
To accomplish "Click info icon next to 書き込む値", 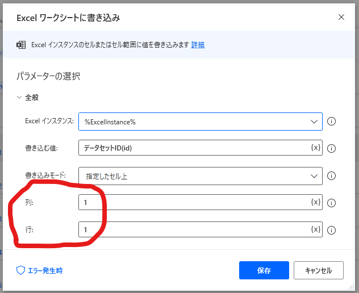I will [331, 148].
